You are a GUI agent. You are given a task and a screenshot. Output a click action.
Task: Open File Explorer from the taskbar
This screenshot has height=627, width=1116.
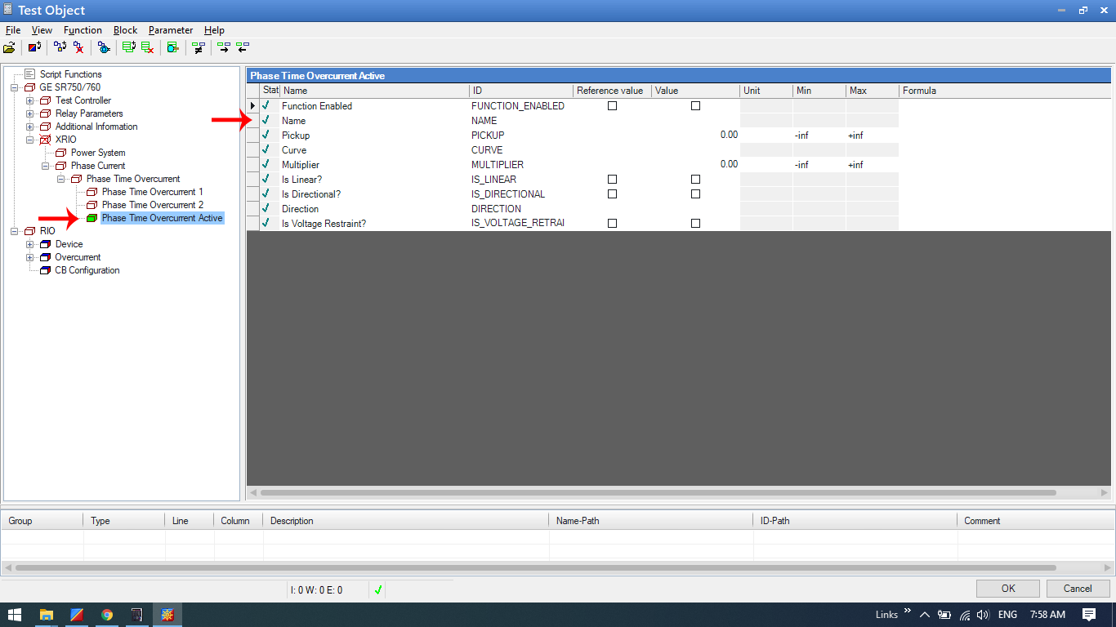point(47,615)
